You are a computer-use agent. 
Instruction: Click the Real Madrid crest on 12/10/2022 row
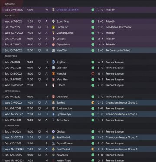tap(53, 149)
